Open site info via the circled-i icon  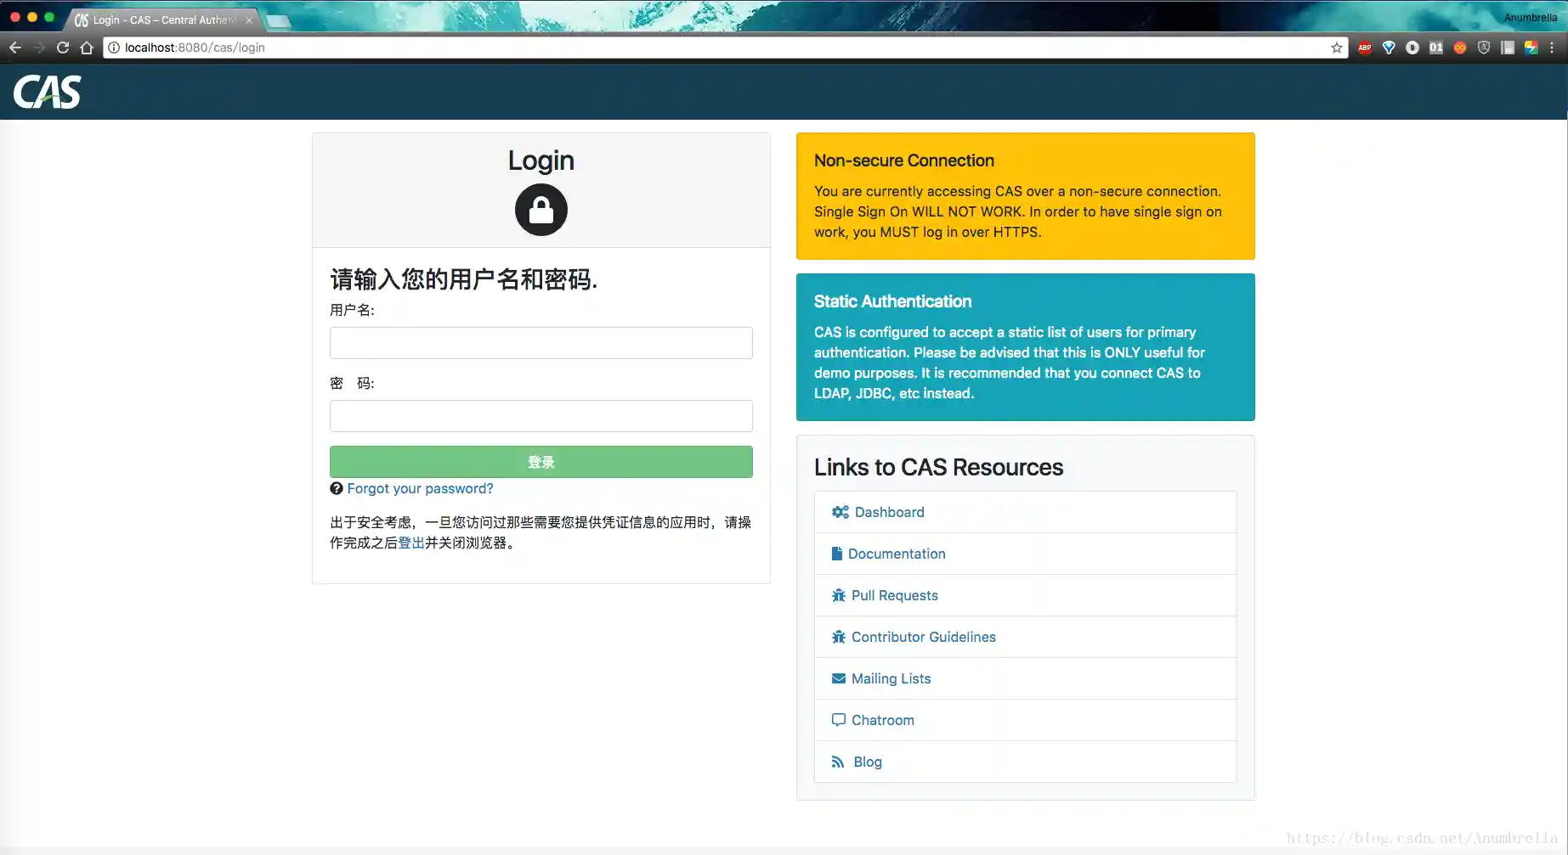point(113,48)
